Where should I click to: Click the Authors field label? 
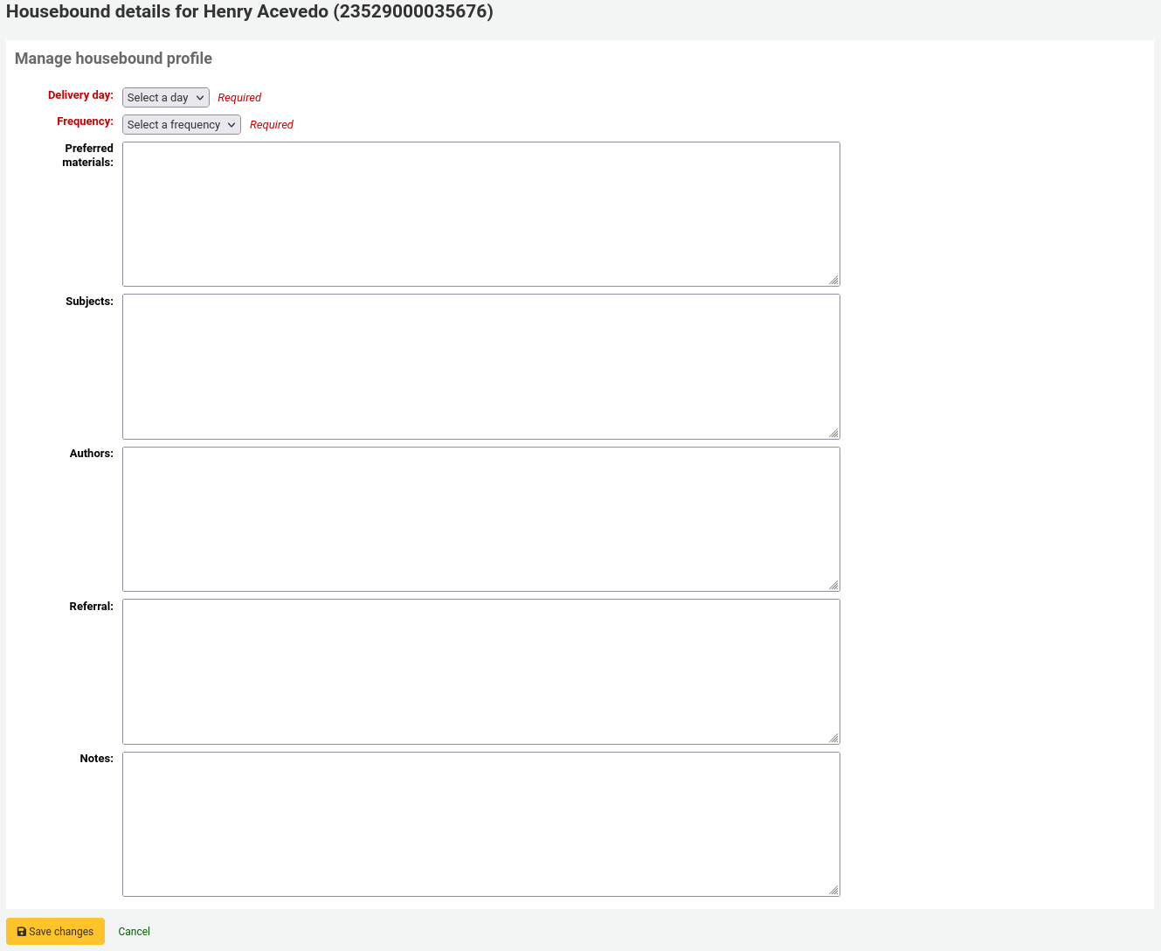91,454
